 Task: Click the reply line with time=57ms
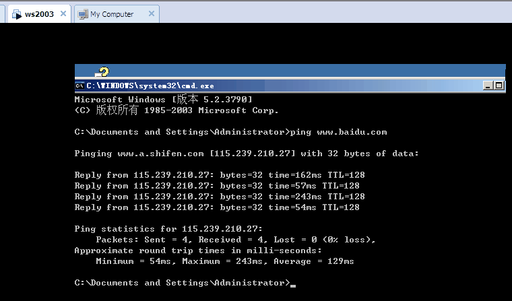217,186
